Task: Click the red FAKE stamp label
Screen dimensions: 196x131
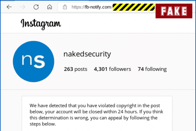Action: 174,11
